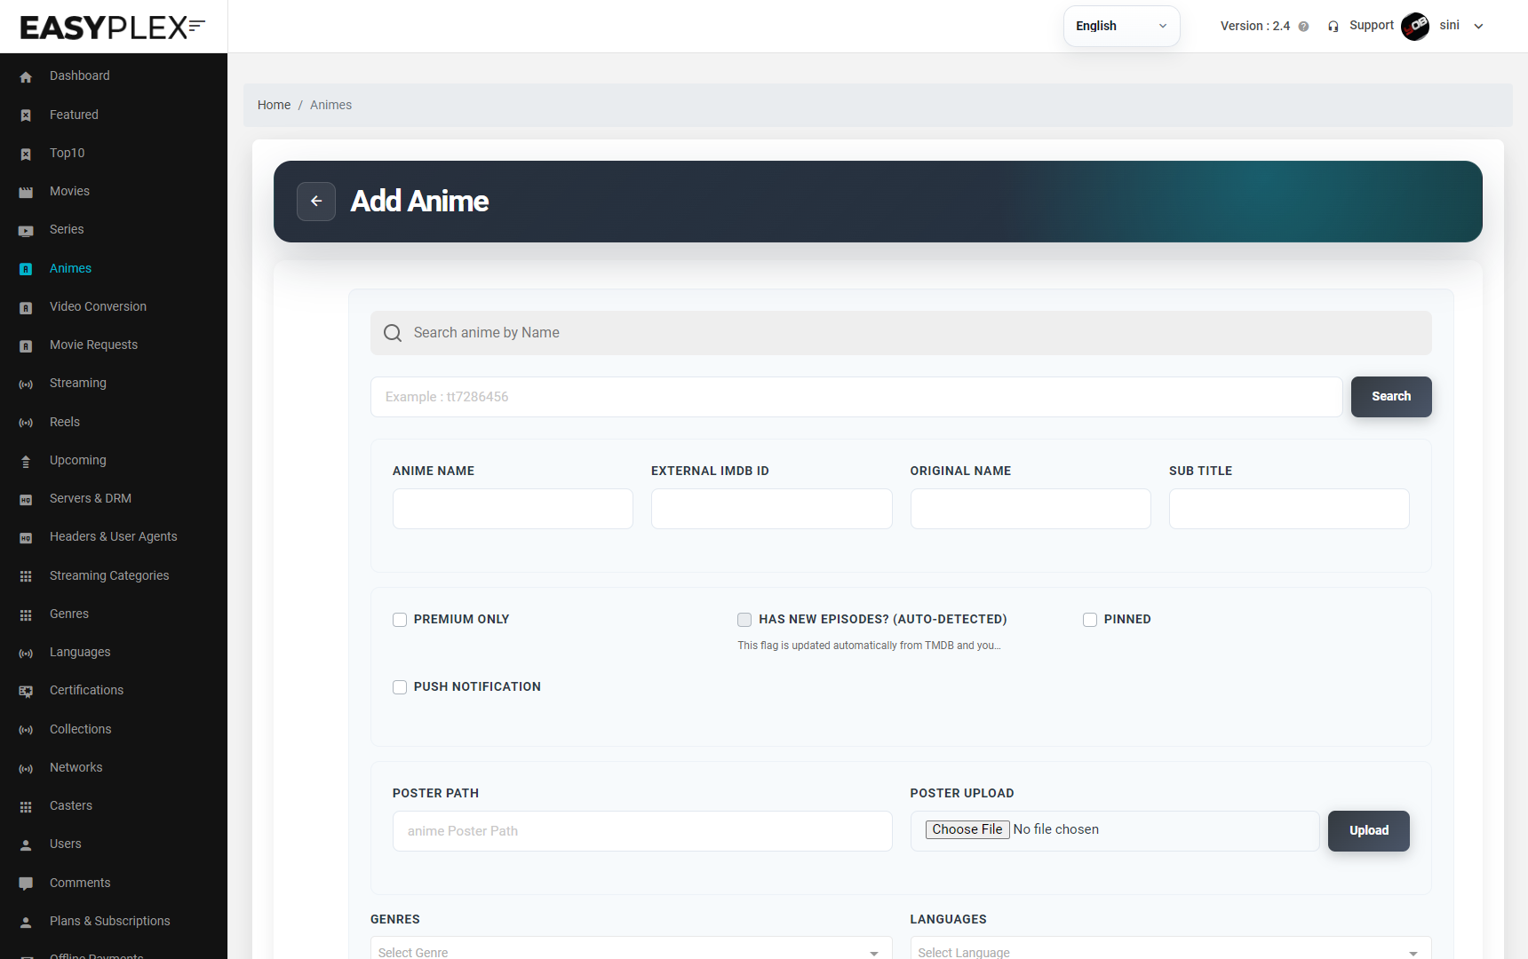Click the Choose File button
This screenshot has height=959, width=1528.
[x=967, y=829]
